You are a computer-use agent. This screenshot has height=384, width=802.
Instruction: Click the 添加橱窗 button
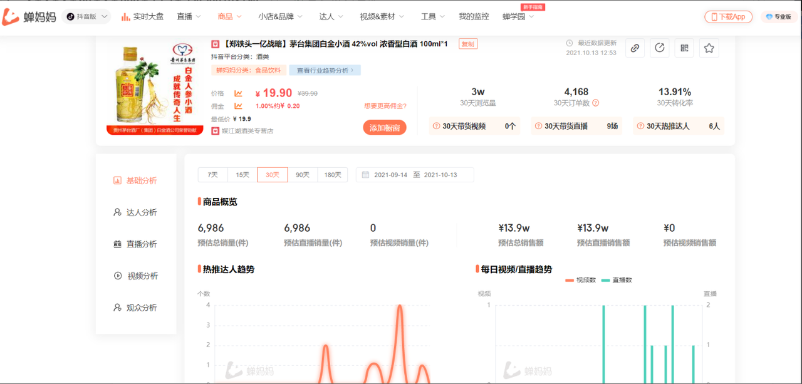point(385,127)
